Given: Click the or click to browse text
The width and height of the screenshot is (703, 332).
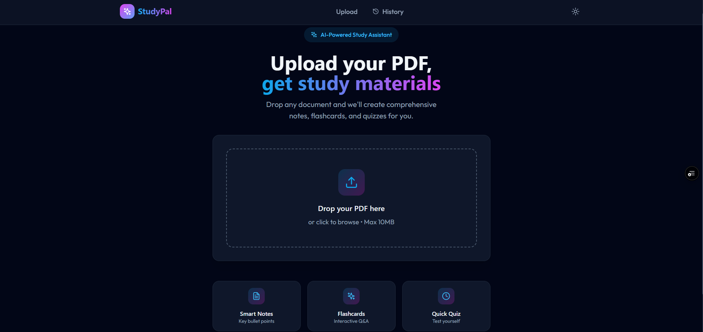Looking at the screenshot, I should coord(333,222).
